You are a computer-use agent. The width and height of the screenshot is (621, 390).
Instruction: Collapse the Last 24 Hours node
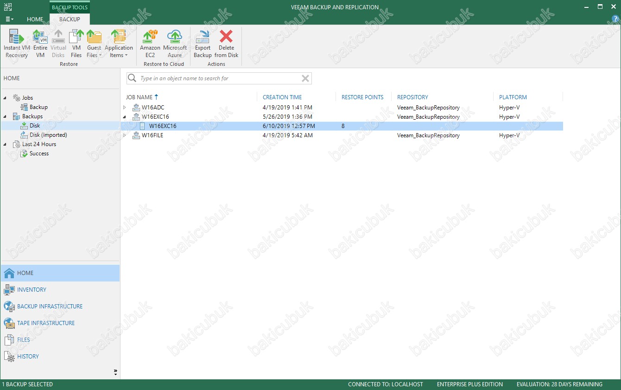[5, 144]
